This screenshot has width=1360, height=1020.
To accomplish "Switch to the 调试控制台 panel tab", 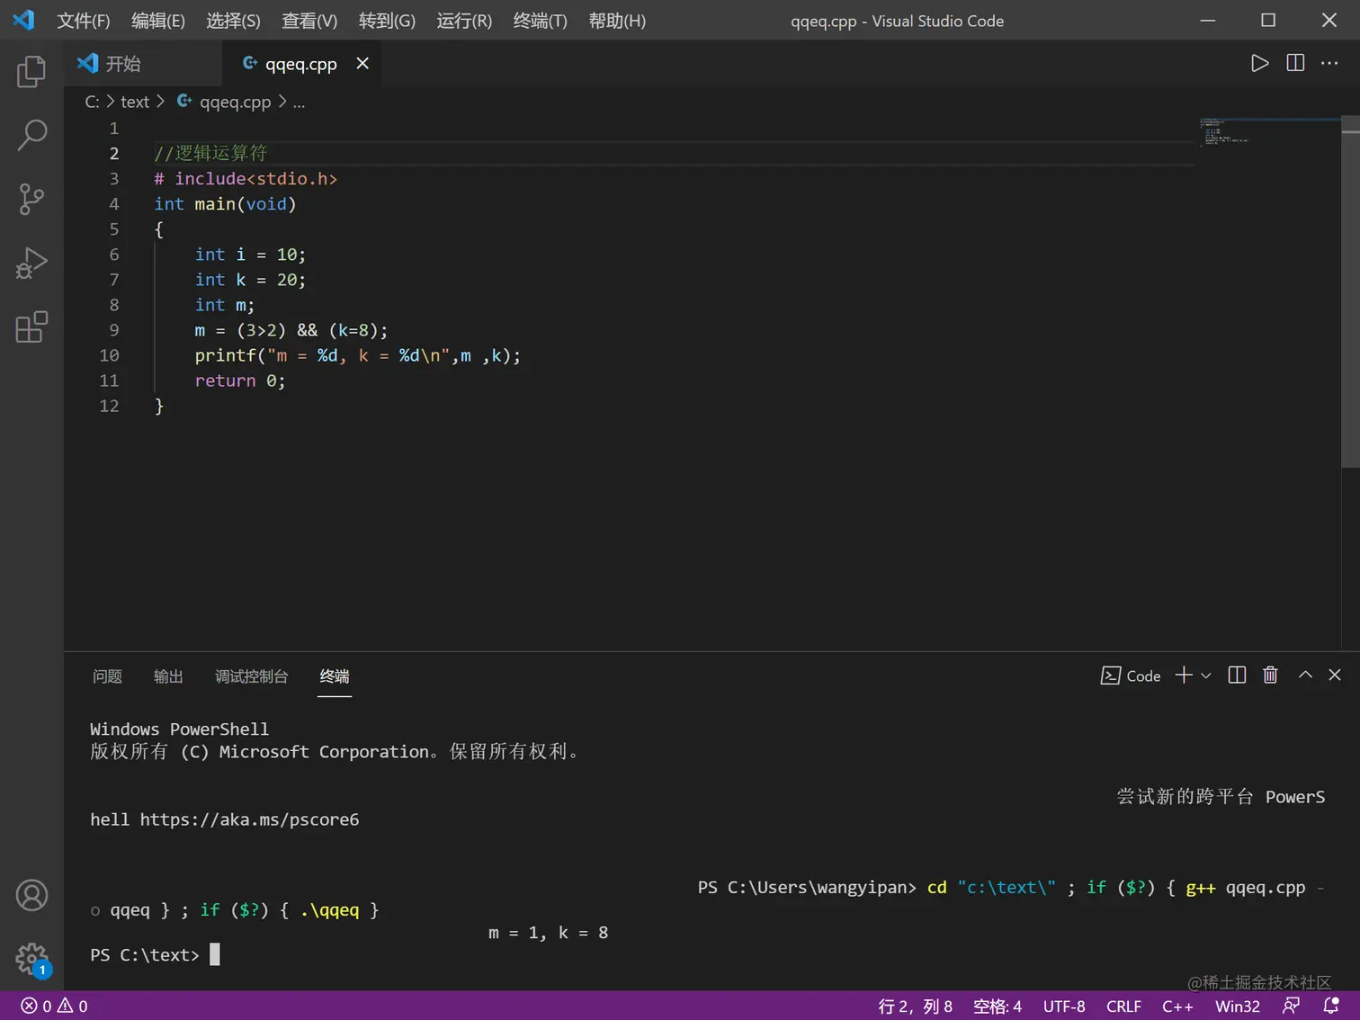I will 251,676.
